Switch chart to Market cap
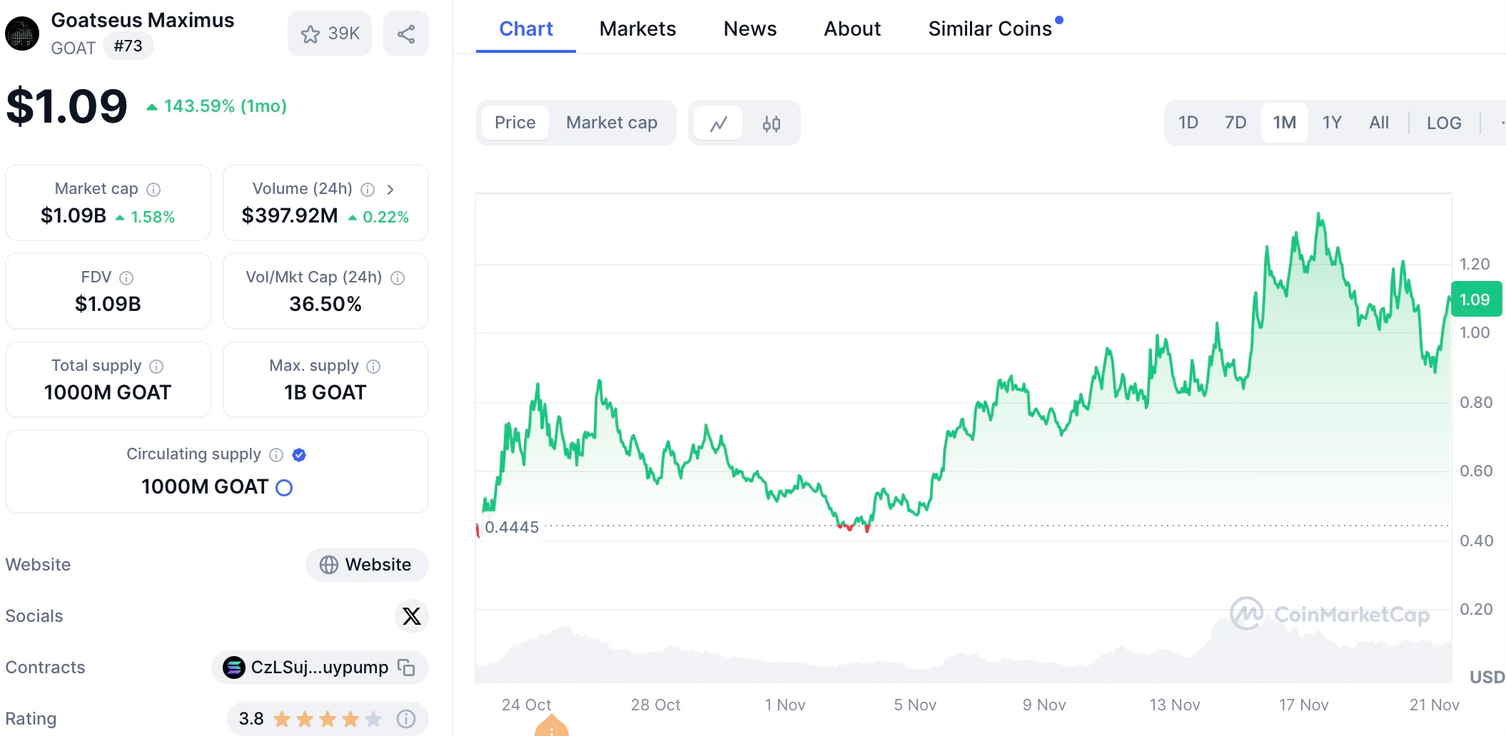Viewport: 1506px width, 736px height. [x=612, y=123]
